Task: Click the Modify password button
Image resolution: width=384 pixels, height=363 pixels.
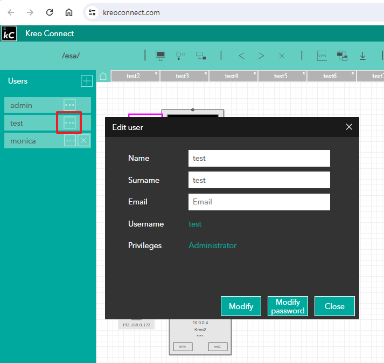Action: [x=288, y=306]
